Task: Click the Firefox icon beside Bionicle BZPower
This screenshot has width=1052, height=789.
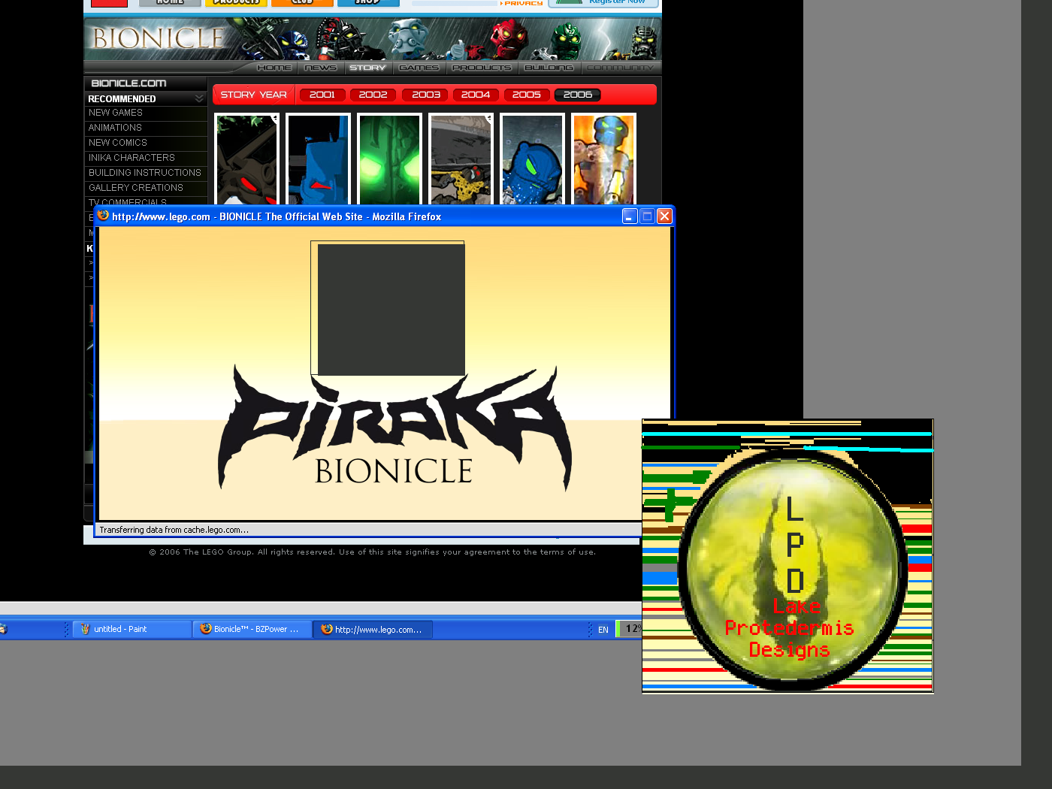Action: pyautogui.click(x=206, y=629)
